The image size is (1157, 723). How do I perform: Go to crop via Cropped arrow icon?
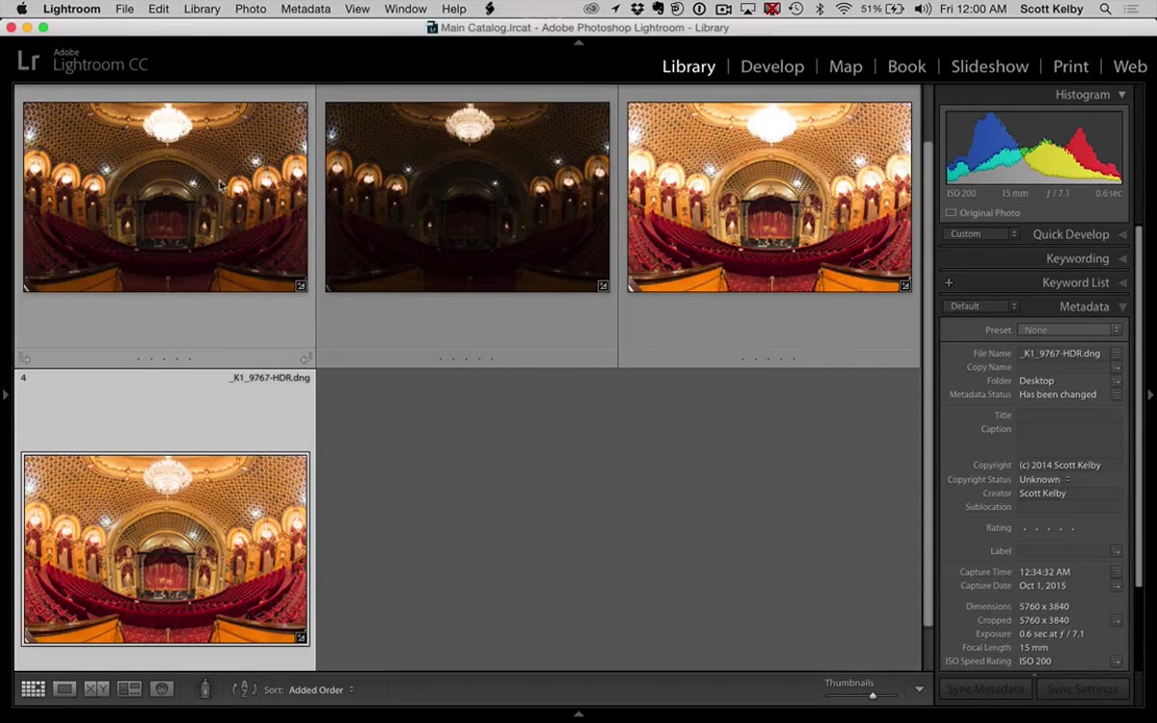point(1116,621)
